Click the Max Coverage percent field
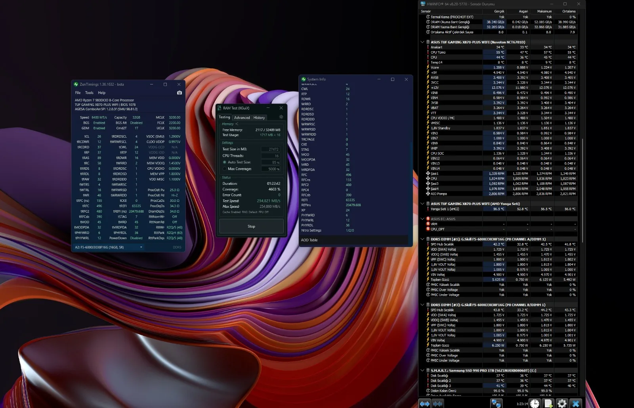 (x=271, y=169)
